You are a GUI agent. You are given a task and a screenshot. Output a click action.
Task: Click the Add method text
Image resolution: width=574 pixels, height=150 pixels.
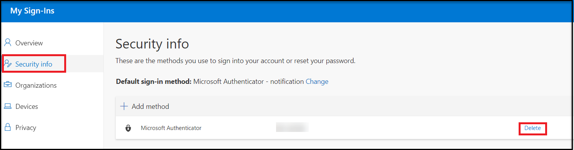coord(150,107)
